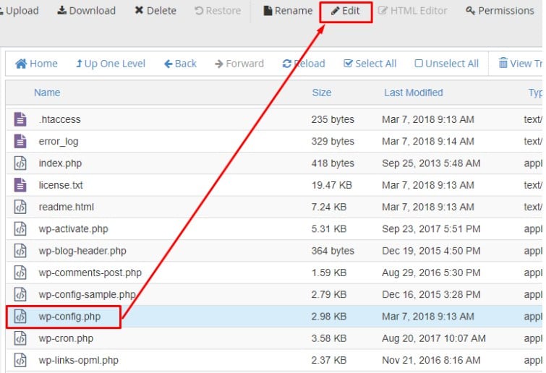This screenshot has width=546, height=373.
Task: Click the error_log file icon
Action: click(20, 141)
